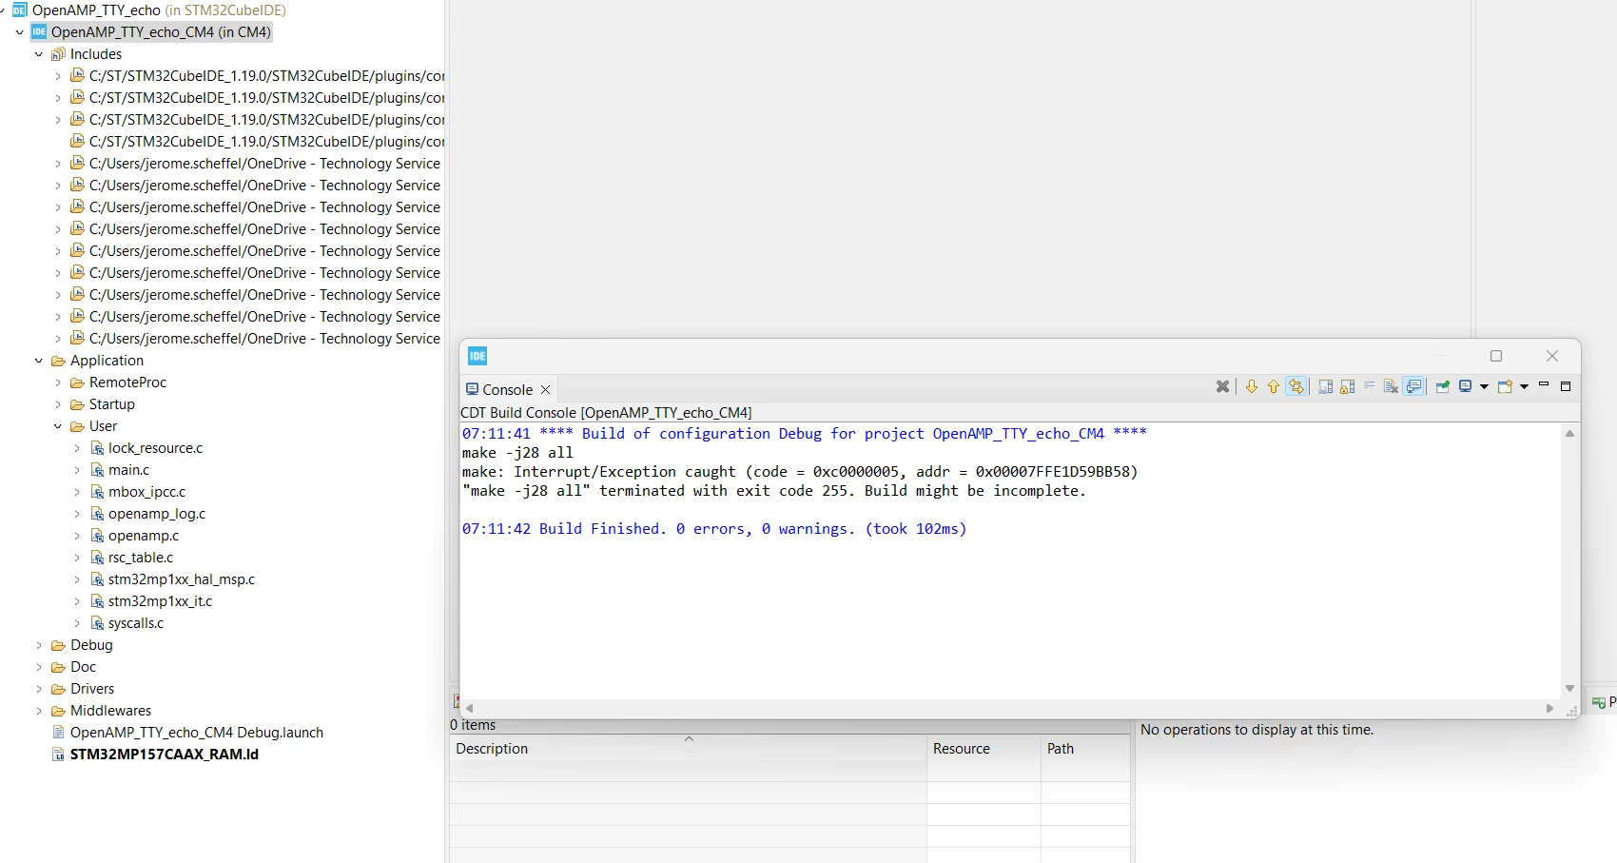Open Display Selected Console dropdown arrow
Viewport: 1617px width, 863px height.
click(1484, 386)
